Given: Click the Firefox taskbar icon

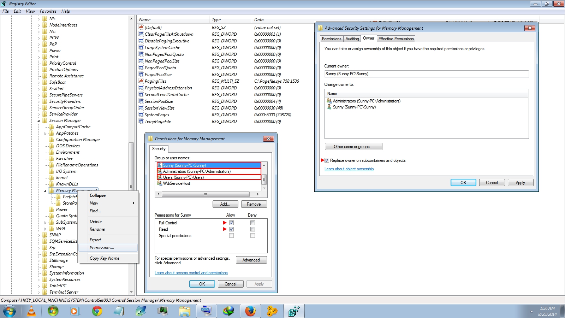Looking at the screenshot, I should click(x=250, y=311).
